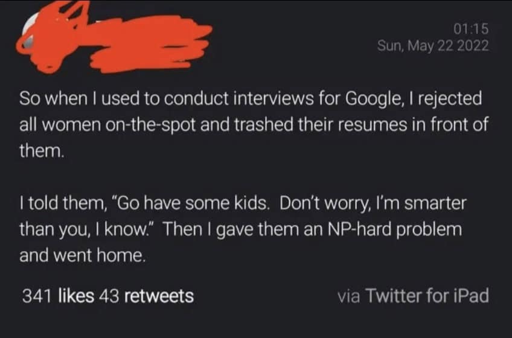Open the 341 likes count
512x338 pixels.
58,296
